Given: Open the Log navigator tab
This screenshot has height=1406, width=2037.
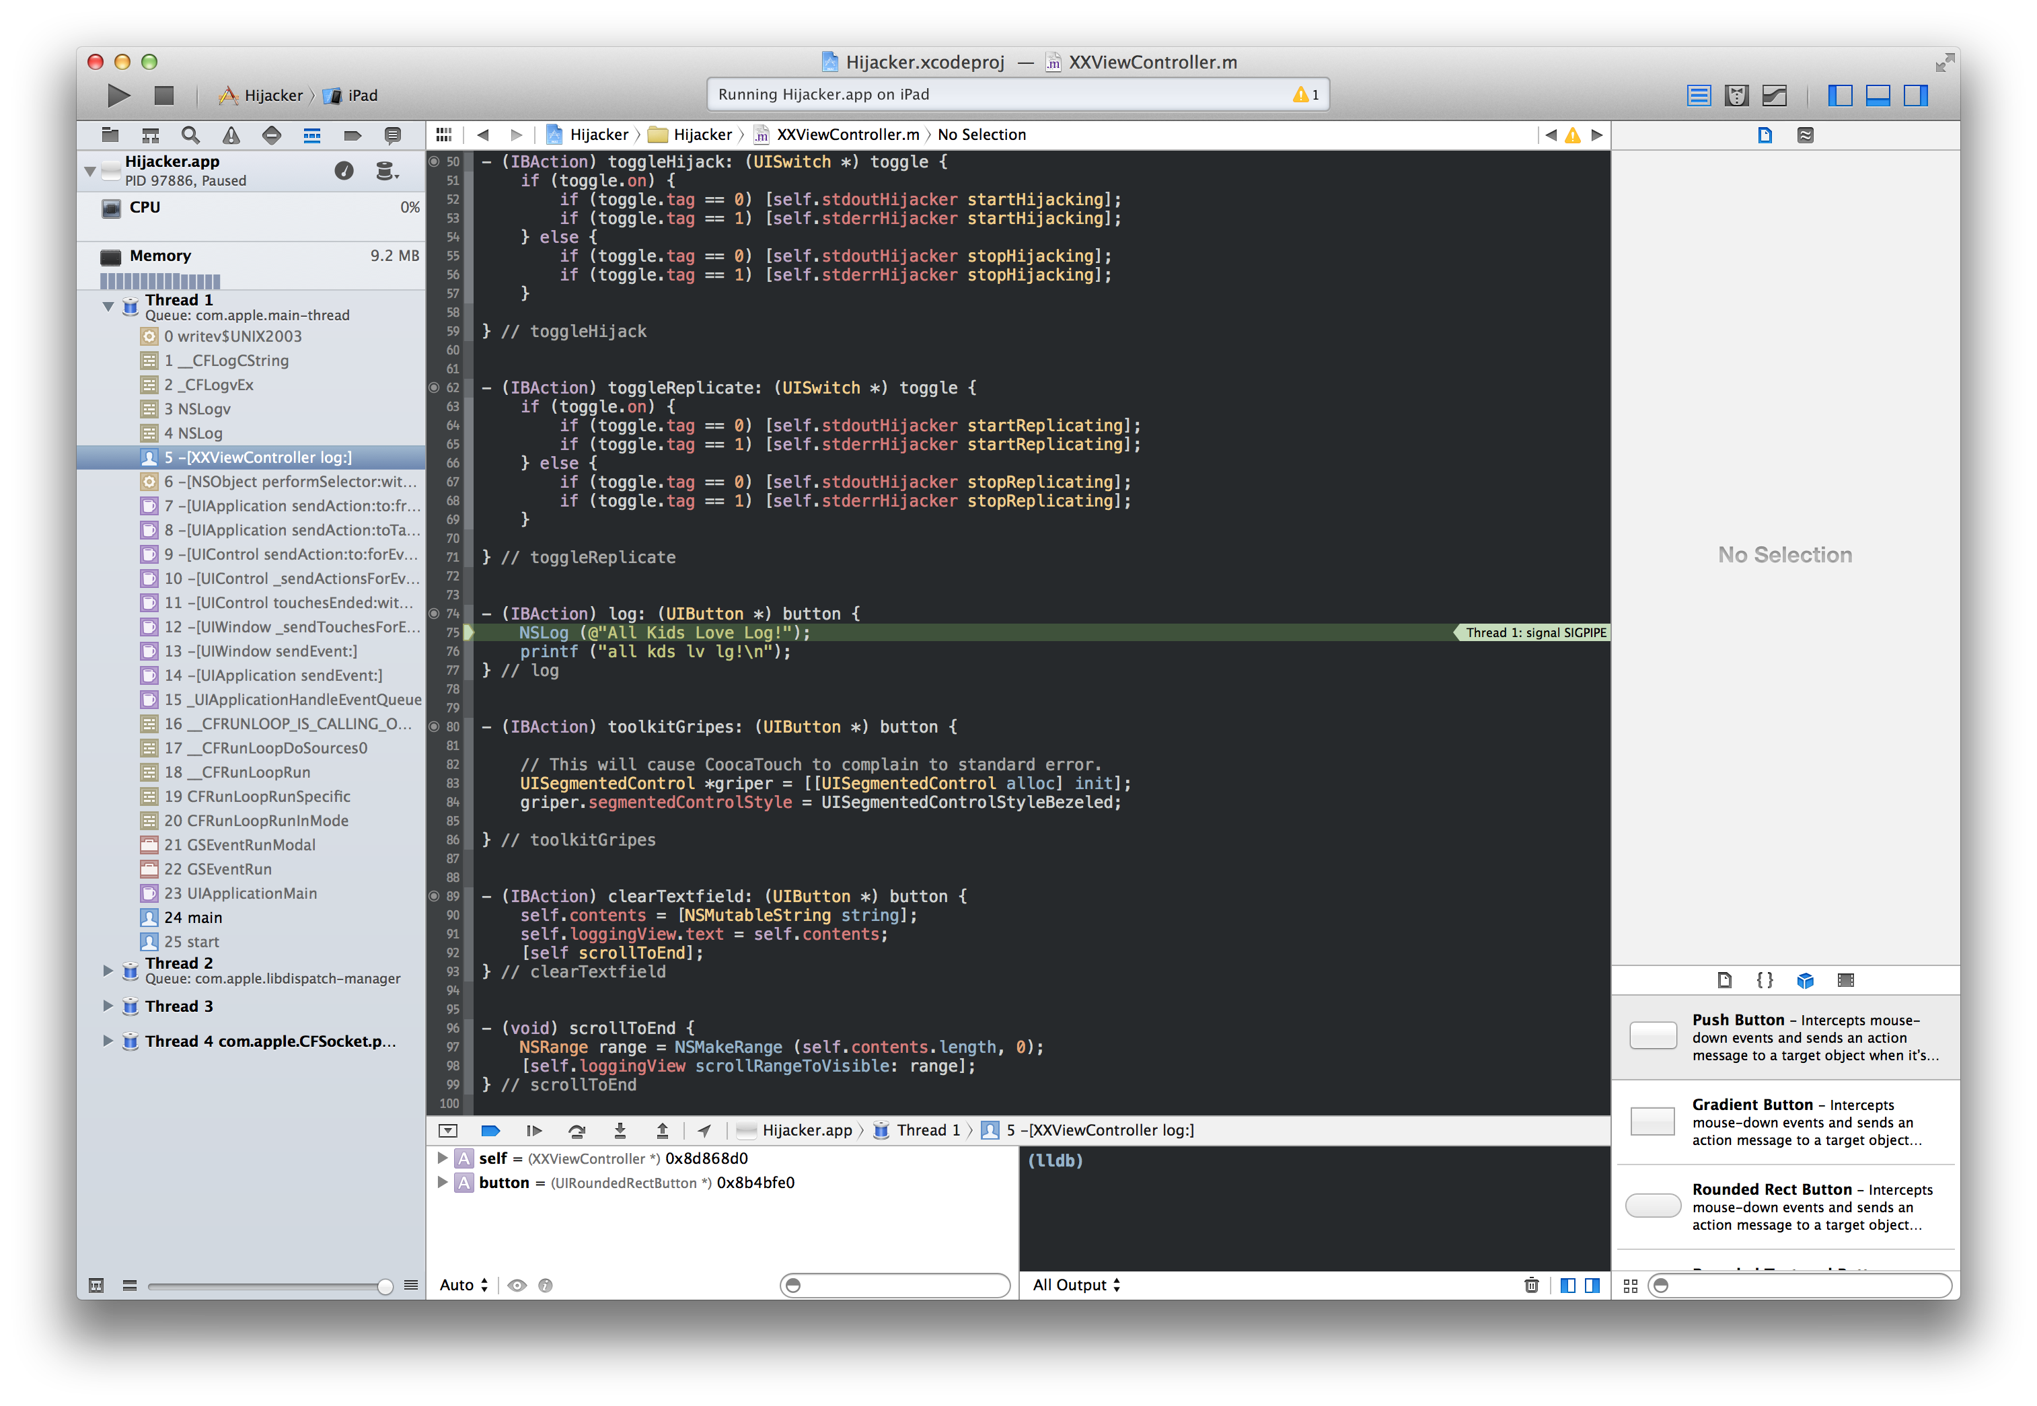Looking at the screenshot, I should (393, 135).
